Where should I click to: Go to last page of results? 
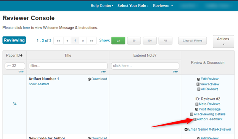point(92,41)
